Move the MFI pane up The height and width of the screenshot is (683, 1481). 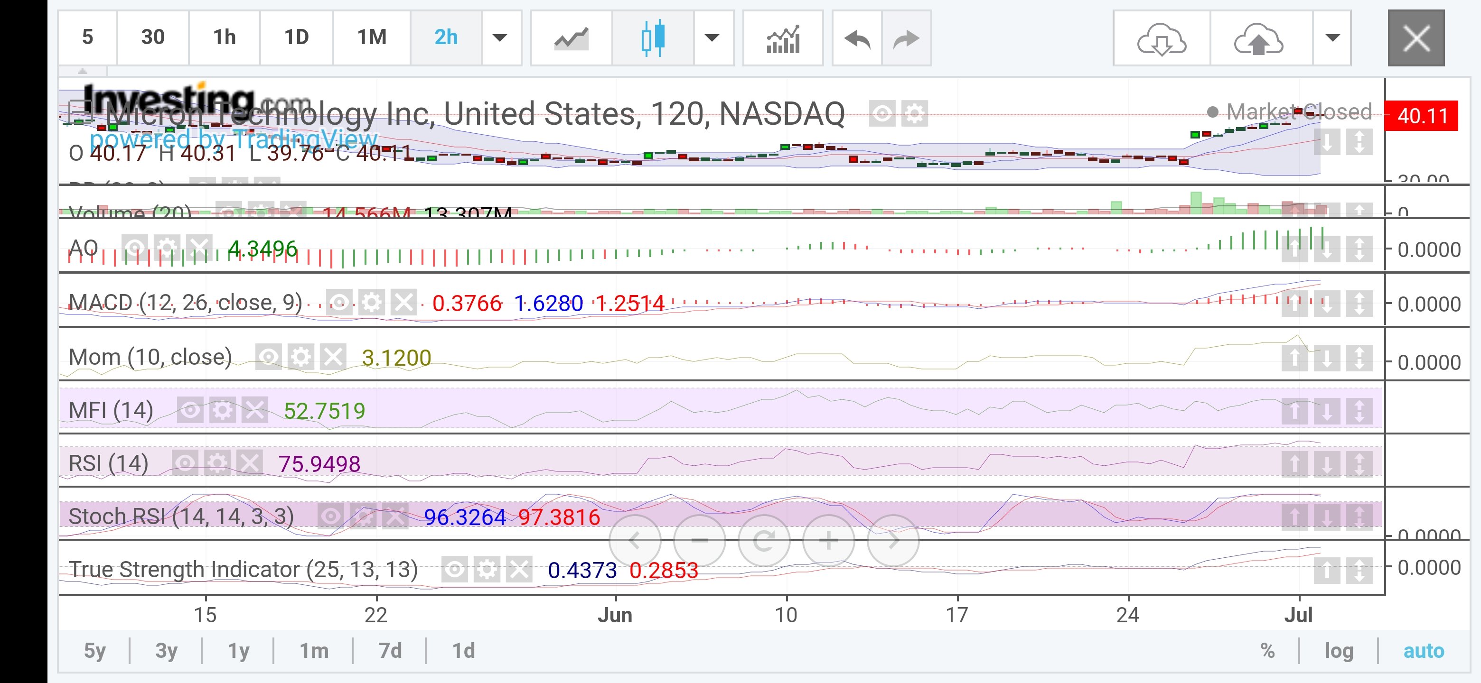coord(1294,411)
